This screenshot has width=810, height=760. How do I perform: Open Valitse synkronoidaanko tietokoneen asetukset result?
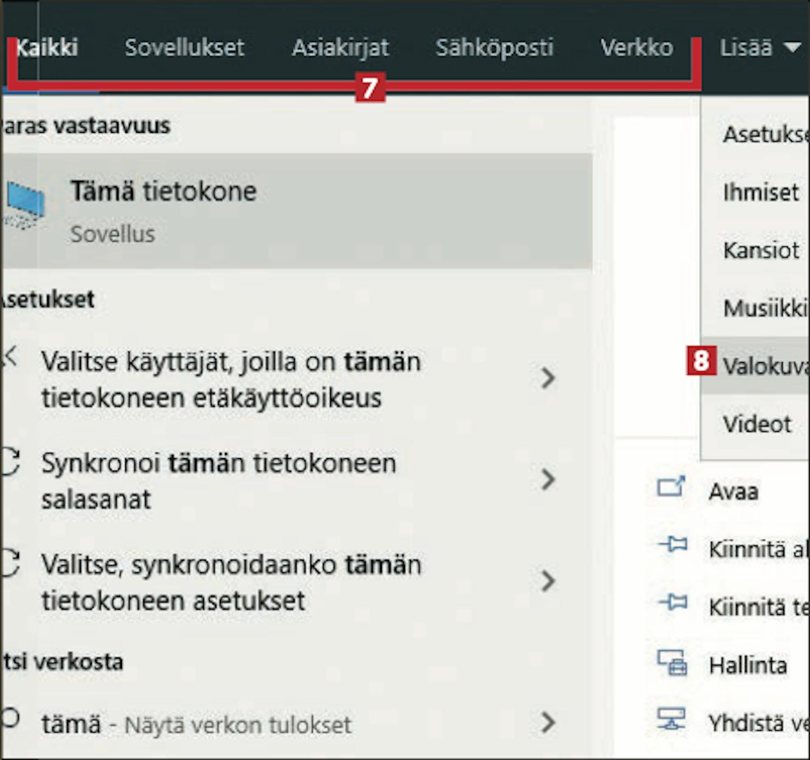tap(232, 582)
